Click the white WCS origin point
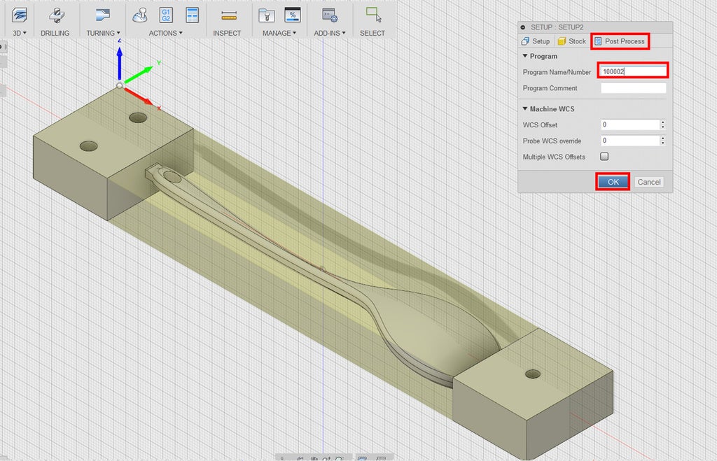717x461 pixels. point(119,85)
